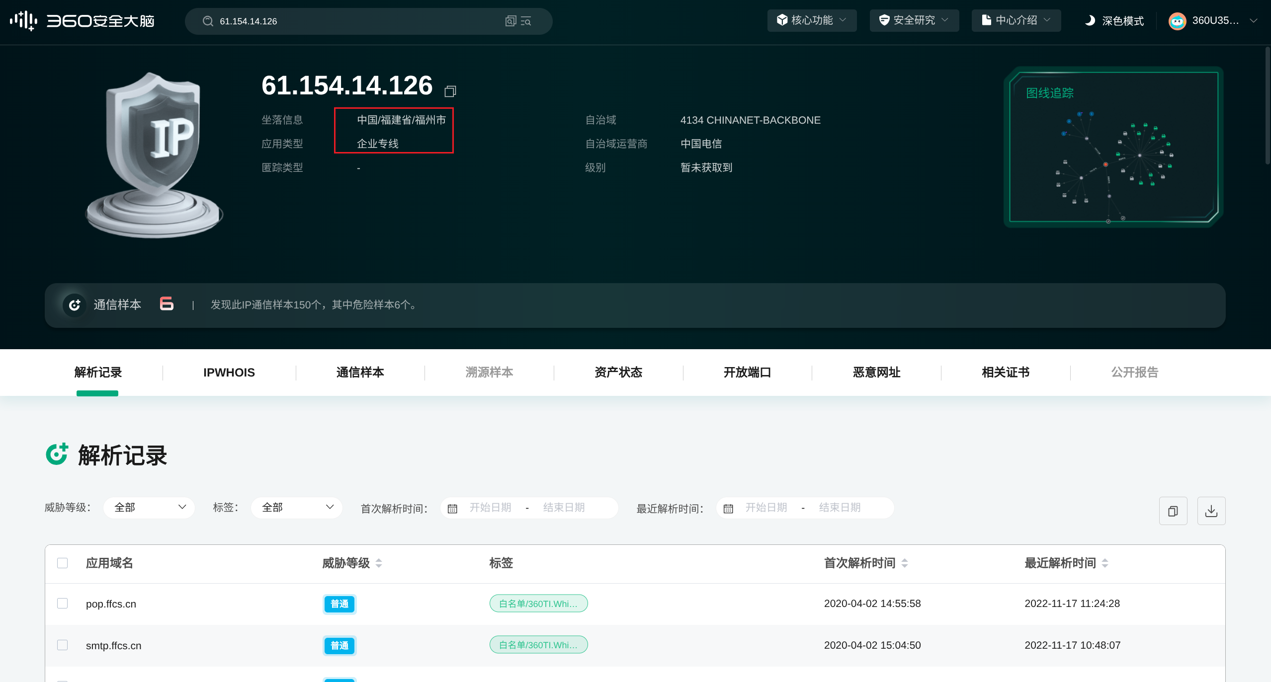Screen dimensions: 1271x682
Task: Click the 360安全大脑 logo
Action: (x=83, y=21)
